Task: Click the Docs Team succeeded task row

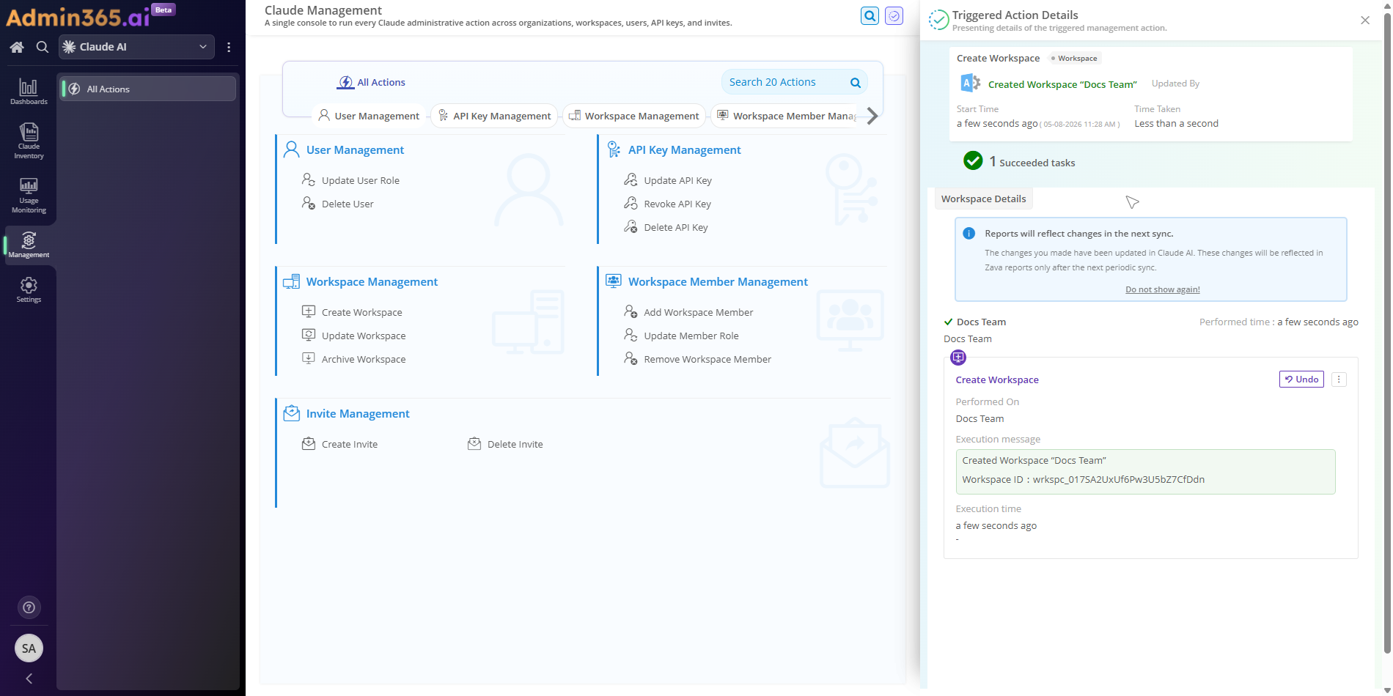Action: coord(1150,322)
